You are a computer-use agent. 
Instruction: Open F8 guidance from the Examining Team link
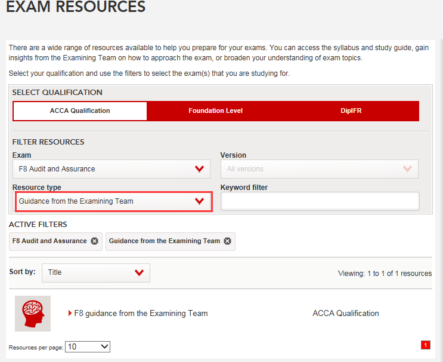[x=141, y=314]
